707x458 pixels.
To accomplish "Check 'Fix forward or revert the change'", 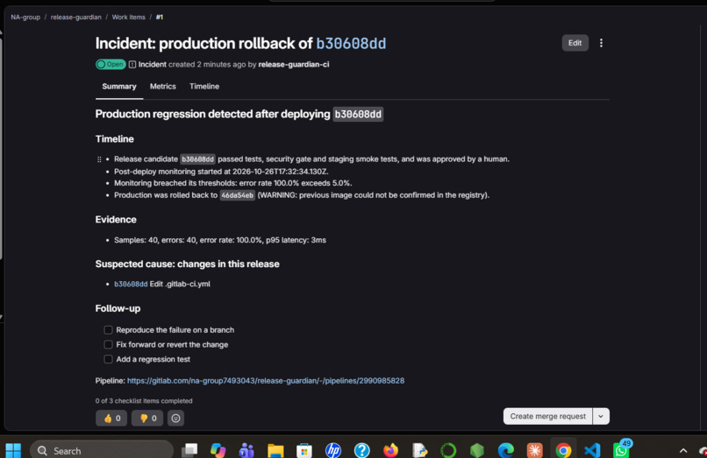I will 108,344.
